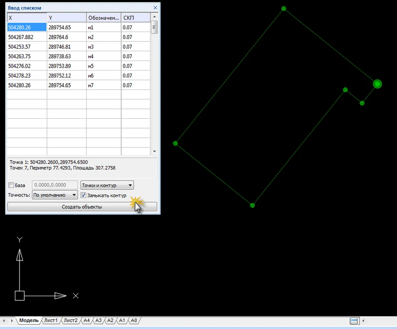Image resolution: width=397 pixels, height=329 pixels.
Task: Click the layout tabs scroll-right arrow
Action: point(12,321)
